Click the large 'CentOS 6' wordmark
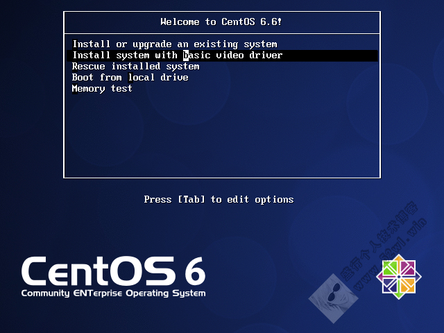Image resolution: width=444 pixels, height=333 pixels. [x=113, y=271]
